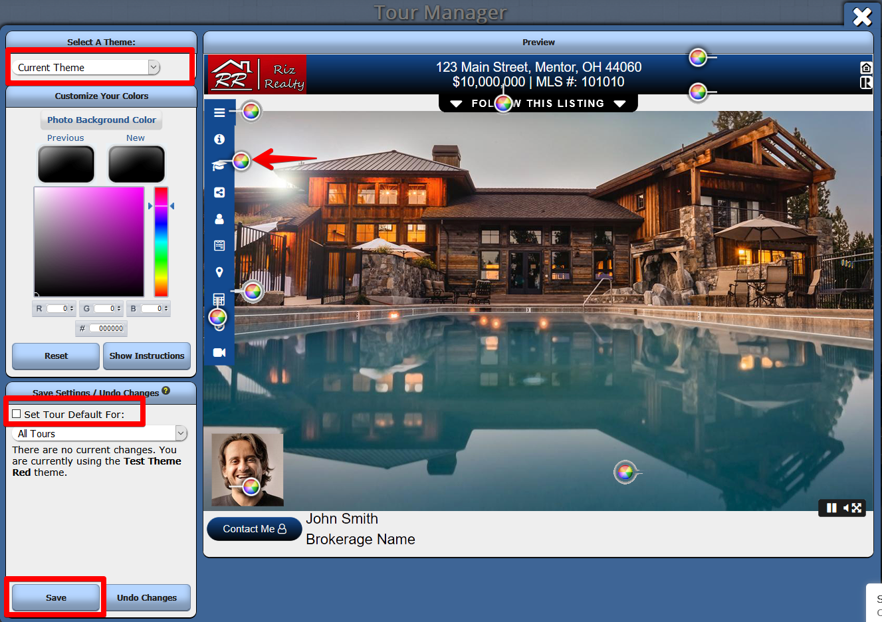Viewport: 882px width, 622px height.
Task: Pause the tour slideshow
Action: click(831, 508)
